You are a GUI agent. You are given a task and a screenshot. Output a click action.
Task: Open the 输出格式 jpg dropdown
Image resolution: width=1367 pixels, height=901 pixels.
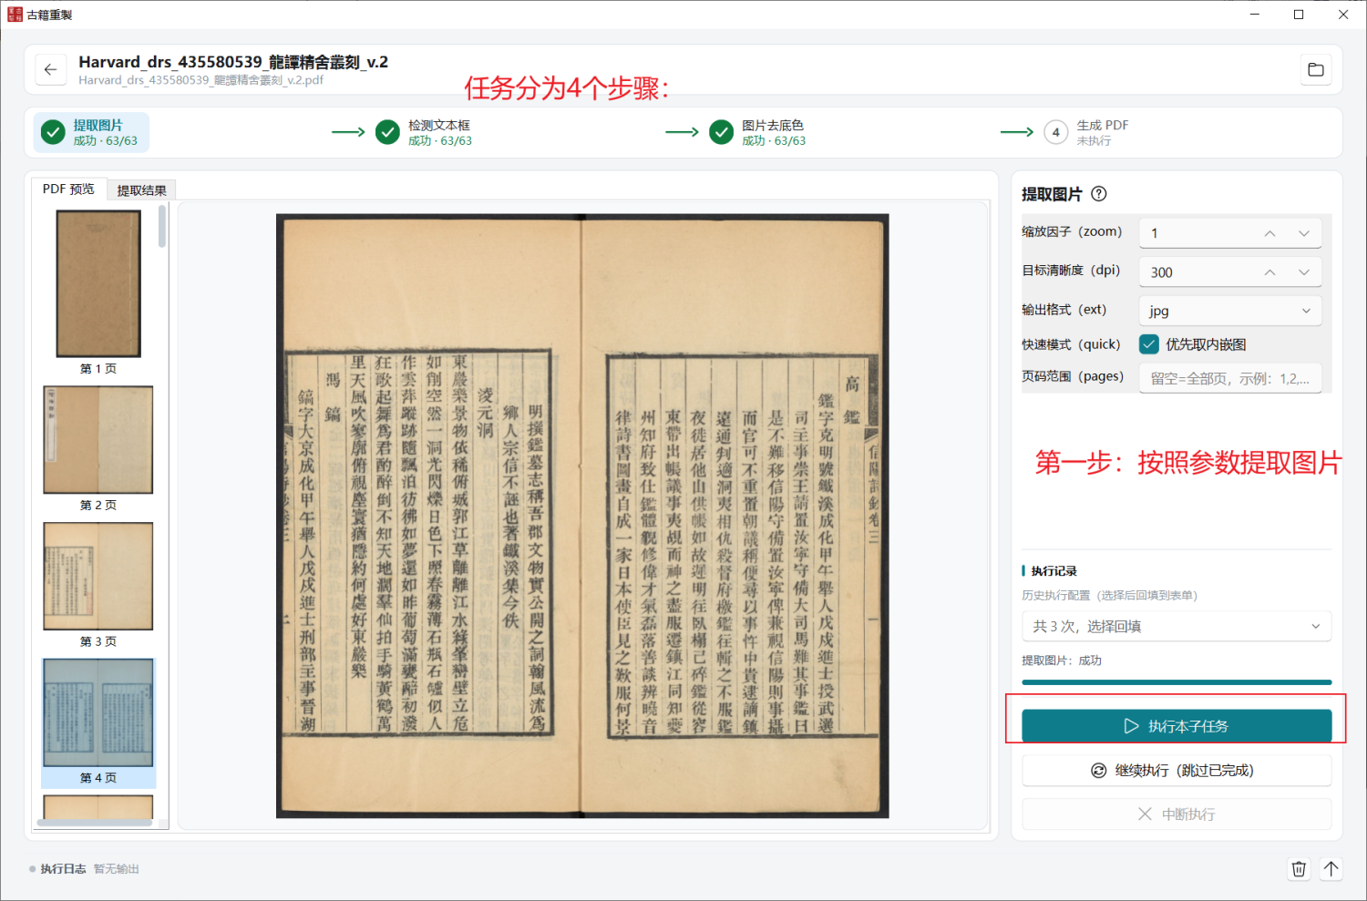[x=1230, y=311]
